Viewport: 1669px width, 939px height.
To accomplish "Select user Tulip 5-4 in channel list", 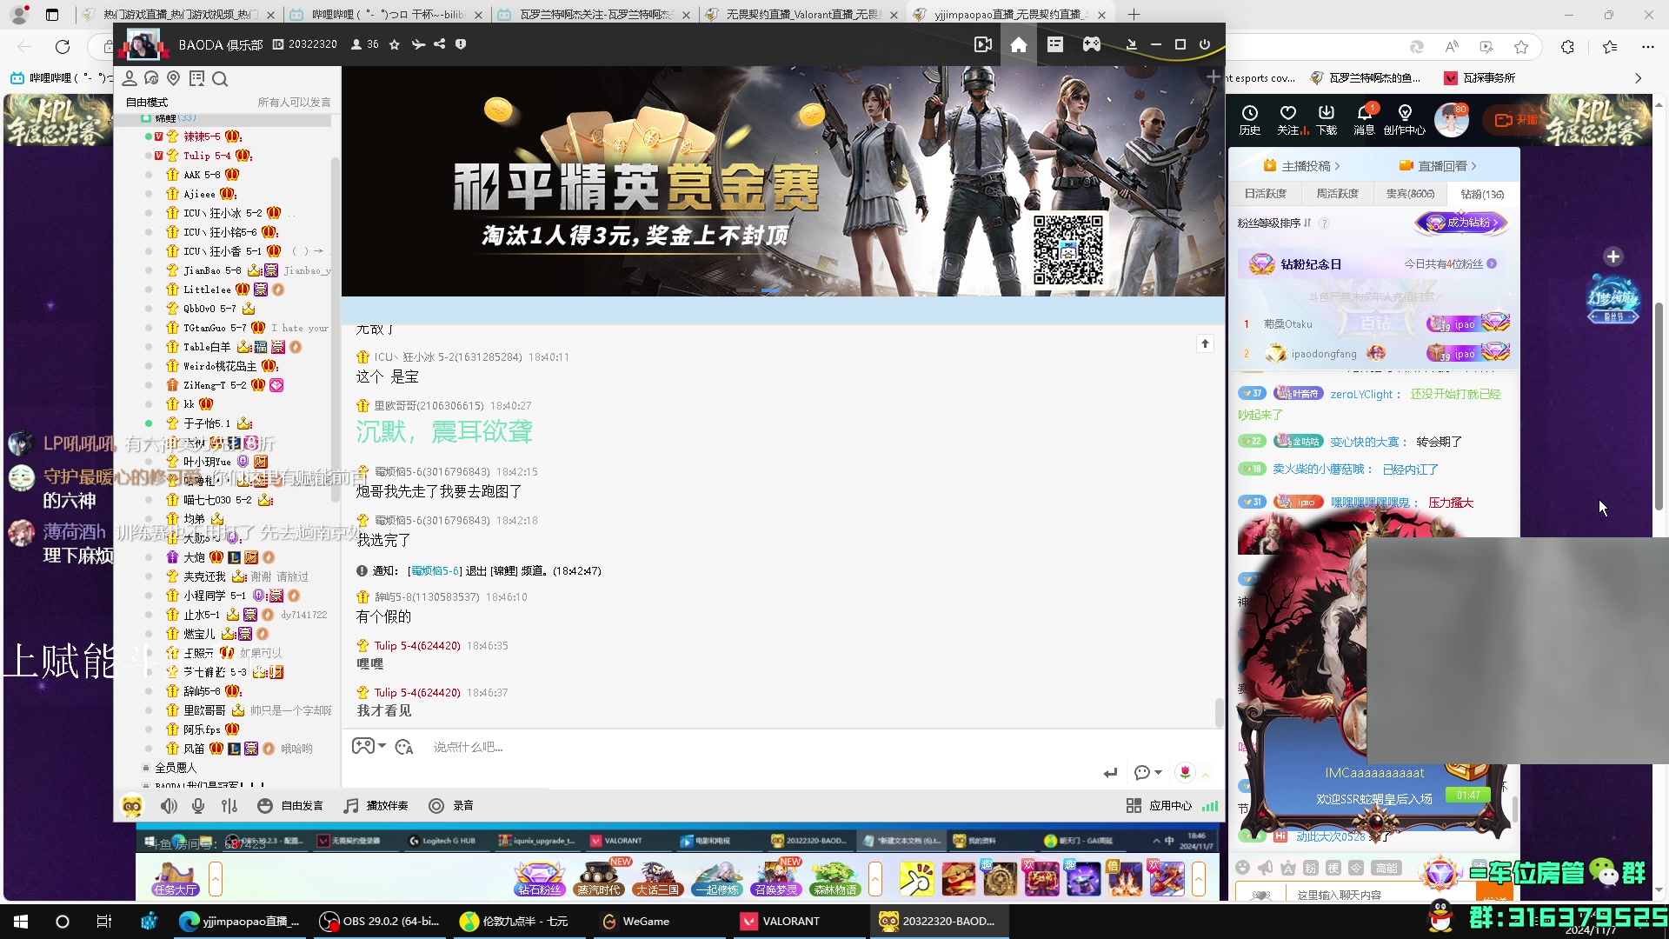I will click(x=207, y=156).
